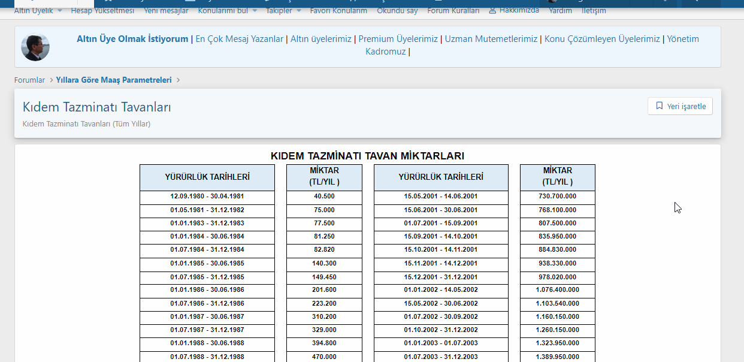744x362 pixels.
Task: Open Favori Konularım
Action: click(338, 10)
